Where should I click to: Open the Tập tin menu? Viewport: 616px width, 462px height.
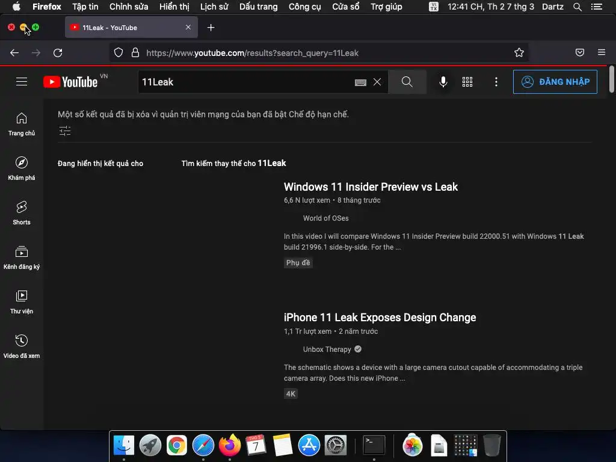coord(85,7)
